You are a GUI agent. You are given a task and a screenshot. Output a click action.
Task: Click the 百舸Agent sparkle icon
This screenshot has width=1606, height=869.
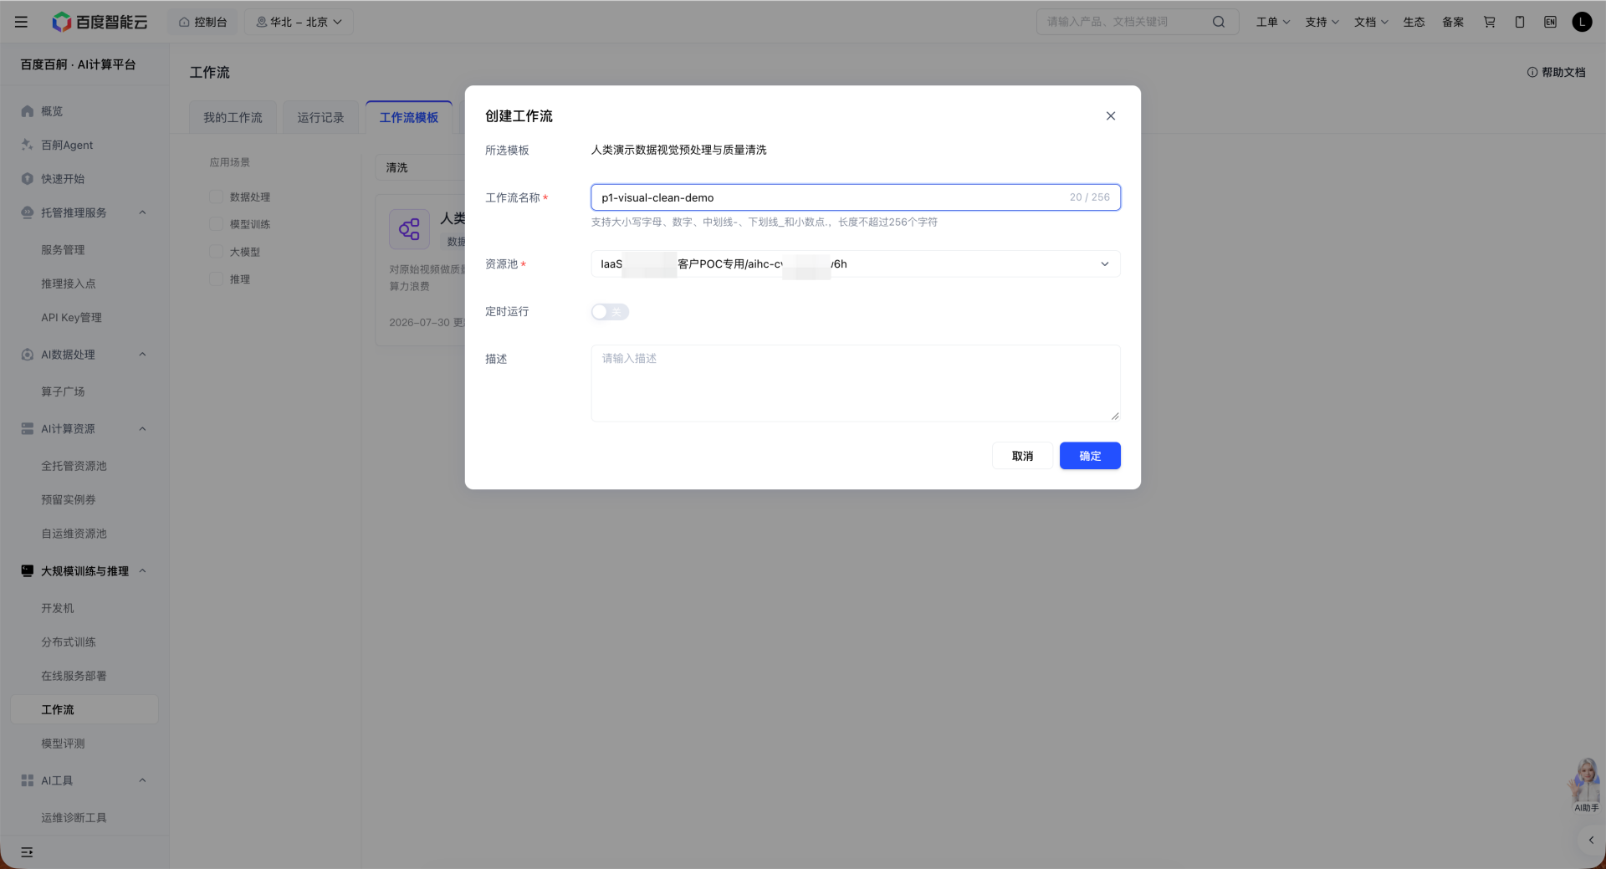coord(28,145)
